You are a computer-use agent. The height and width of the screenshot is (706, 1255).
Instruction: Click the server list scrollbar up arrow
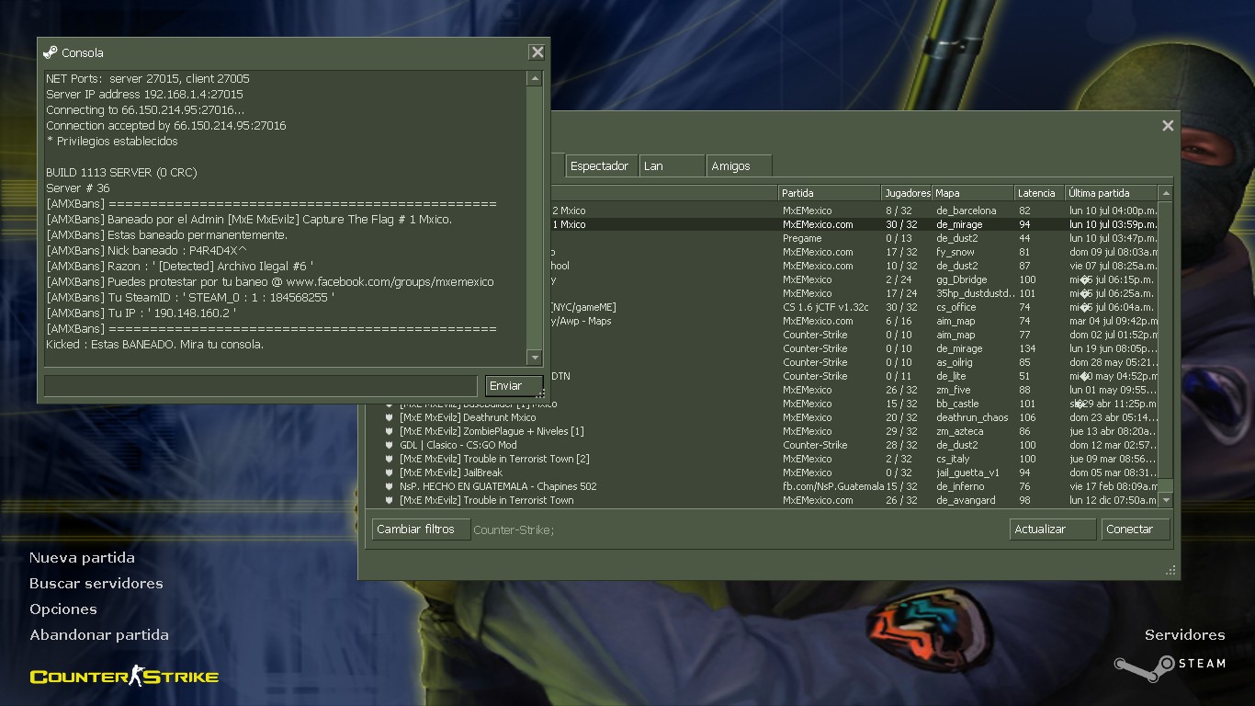pyautogui.click(x=1166, y=193)
